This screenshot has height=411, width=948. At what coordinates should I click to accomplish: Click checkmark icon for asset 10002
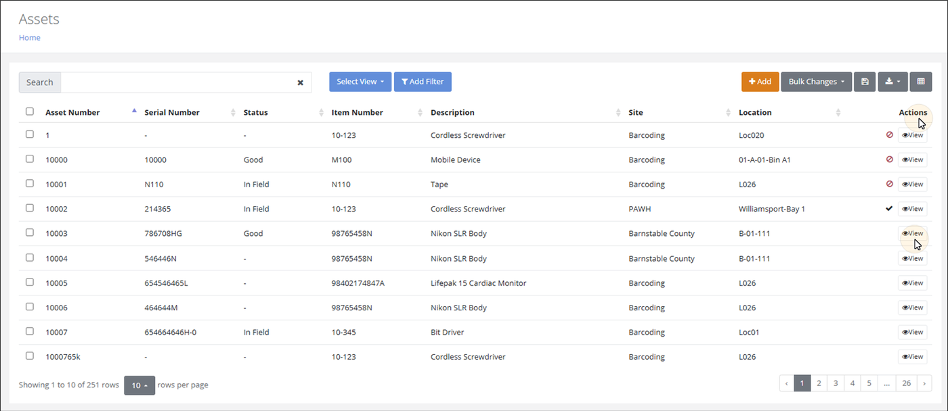pos(889,209)
